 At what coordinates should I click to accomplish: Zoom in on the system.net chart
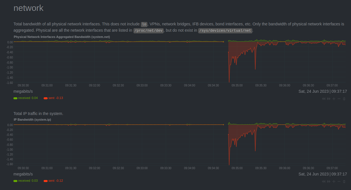pos(334,99)
